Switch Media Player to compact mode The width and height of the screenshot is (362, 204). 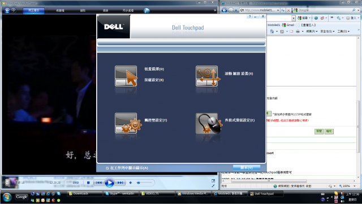coord(213,185)
